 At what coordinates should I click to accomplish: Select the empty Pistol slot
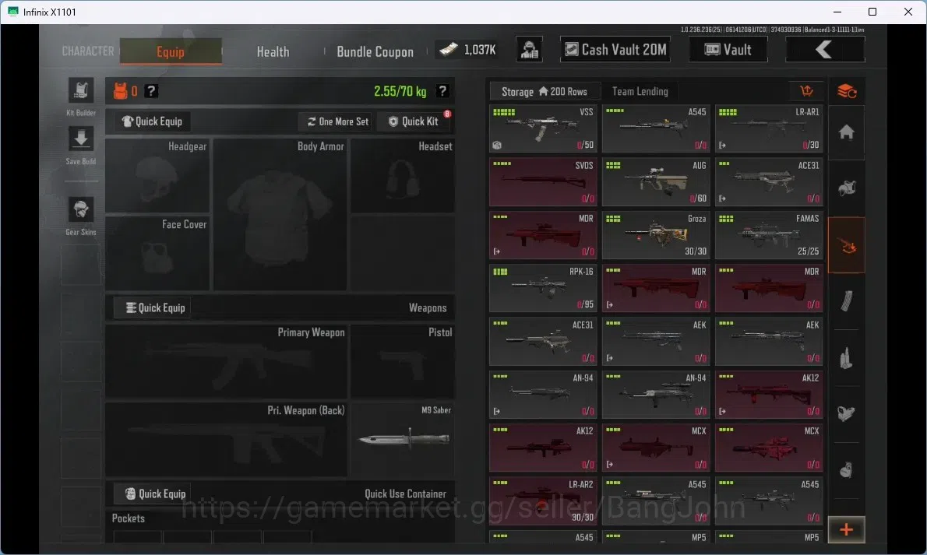coord(403,361)
